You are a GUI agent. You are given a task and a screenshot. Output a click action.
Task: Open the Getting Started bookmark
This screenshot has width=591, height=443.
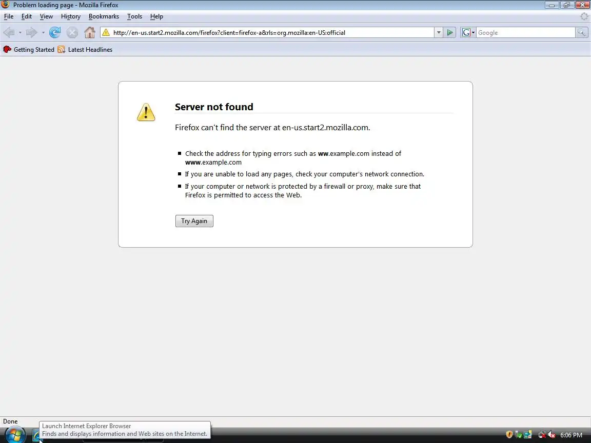point(29,50)
